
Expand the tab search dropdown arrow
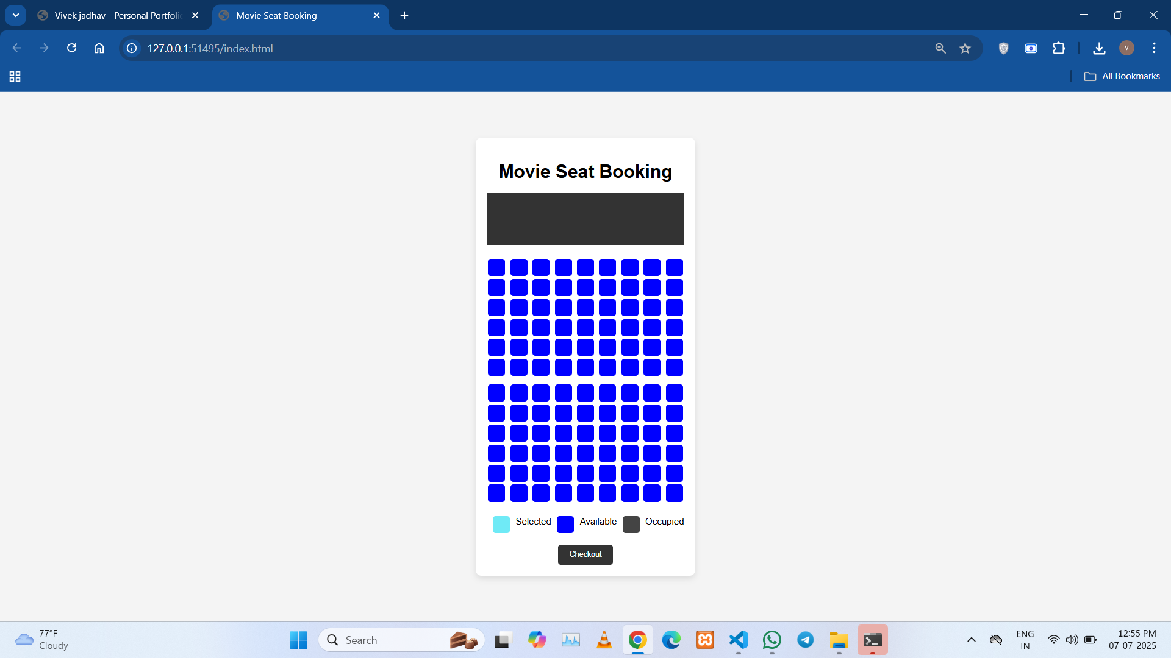click(x=16, y=15)
